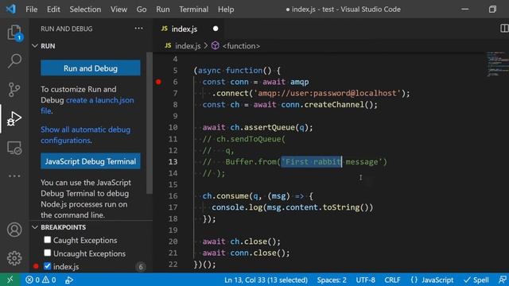The height and width of the screenshot is (286, 509).
Task: Click the function symbol in the breadcrumb
Action: click(235, 46)
